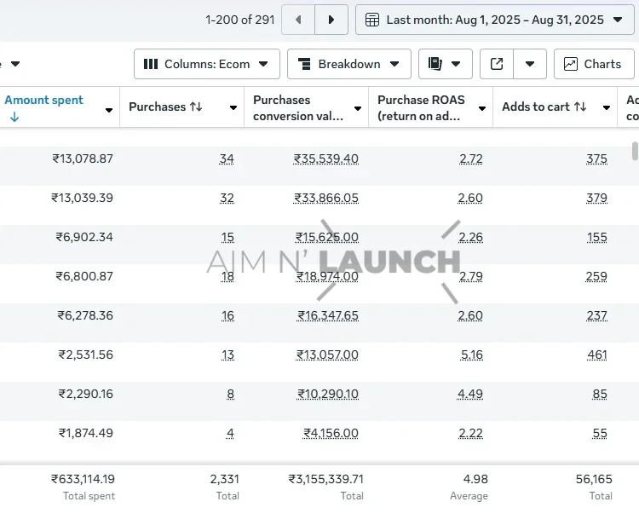Click the export share icon
The width and height of the screenshot is (639, 519).
(x=498, y=64)
